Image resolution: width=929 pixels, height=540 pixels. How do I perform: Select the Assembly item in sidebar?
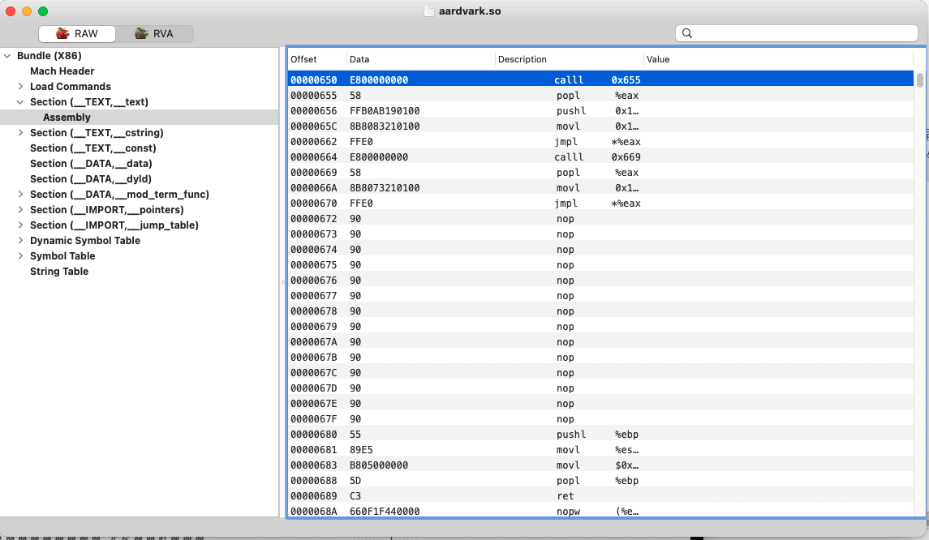coord(67,118)
